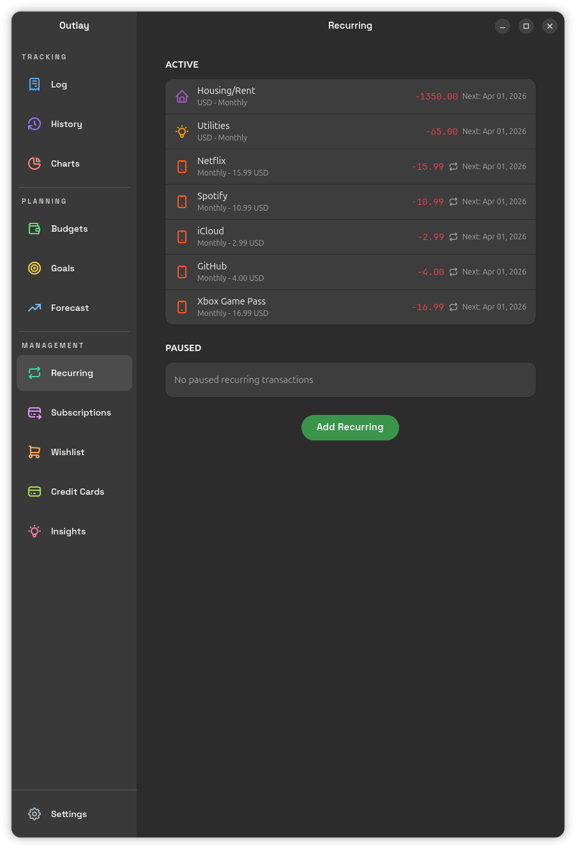
Task: Click the Utilities lightbulb icon
Action: click(x=182, y=131)
